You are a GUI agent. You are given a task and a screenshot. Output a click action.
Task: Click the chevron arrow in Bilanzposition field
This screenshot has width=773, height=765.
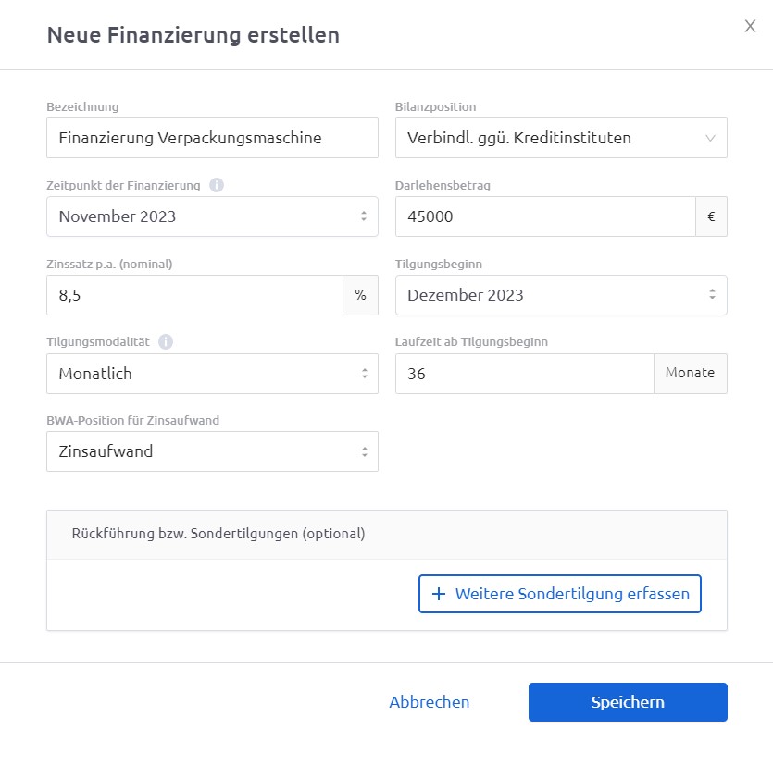point(710,138)
